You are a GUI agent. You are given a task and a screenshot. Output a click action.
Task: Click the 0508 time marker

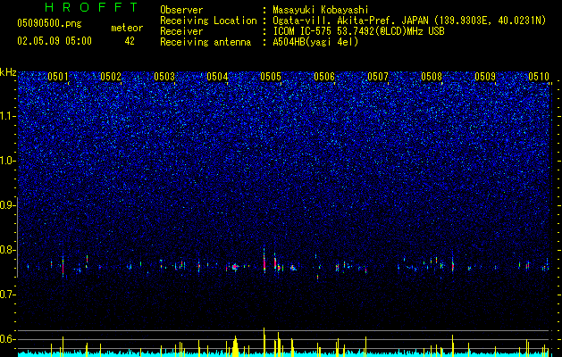432,77
